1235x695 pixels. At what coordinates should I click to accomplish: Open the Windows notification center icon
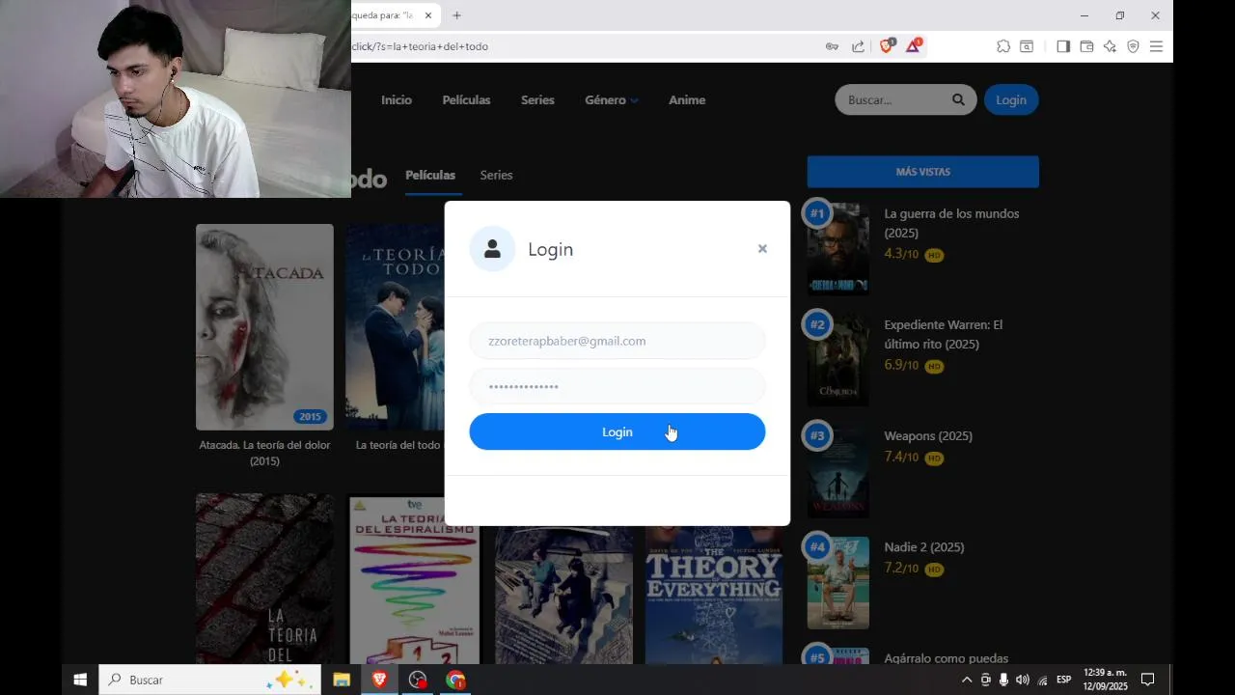click(x=1147, y=680)
